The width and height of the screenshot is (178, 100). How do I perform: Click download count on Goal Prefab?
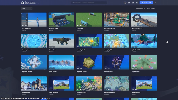pos(78,26)
